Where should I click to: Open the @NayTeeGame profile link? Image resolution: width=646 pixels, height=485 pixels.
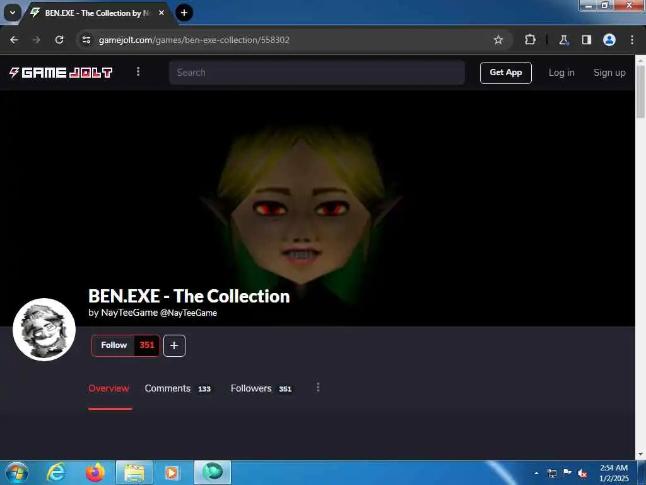click(188, 313)
